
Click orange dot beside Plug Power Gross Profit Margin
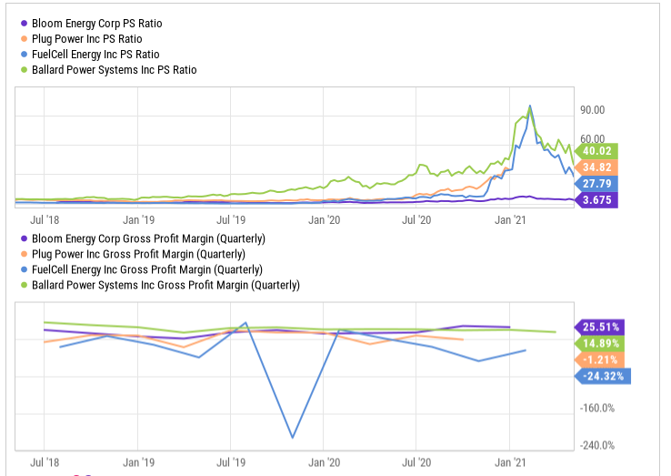coord(25,254)
